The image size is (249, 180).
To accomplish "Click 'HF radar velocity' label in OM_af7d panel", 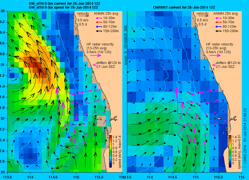I will pyautogui.click(x=100, y=44).
